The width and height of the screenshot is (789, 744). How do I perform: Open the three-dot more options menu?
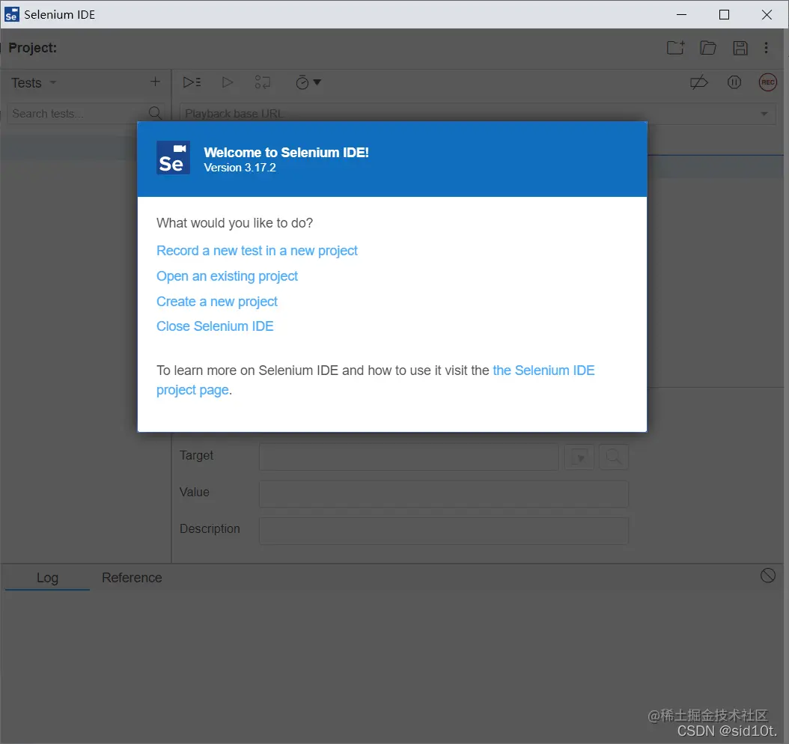click(x=767, y=48)
